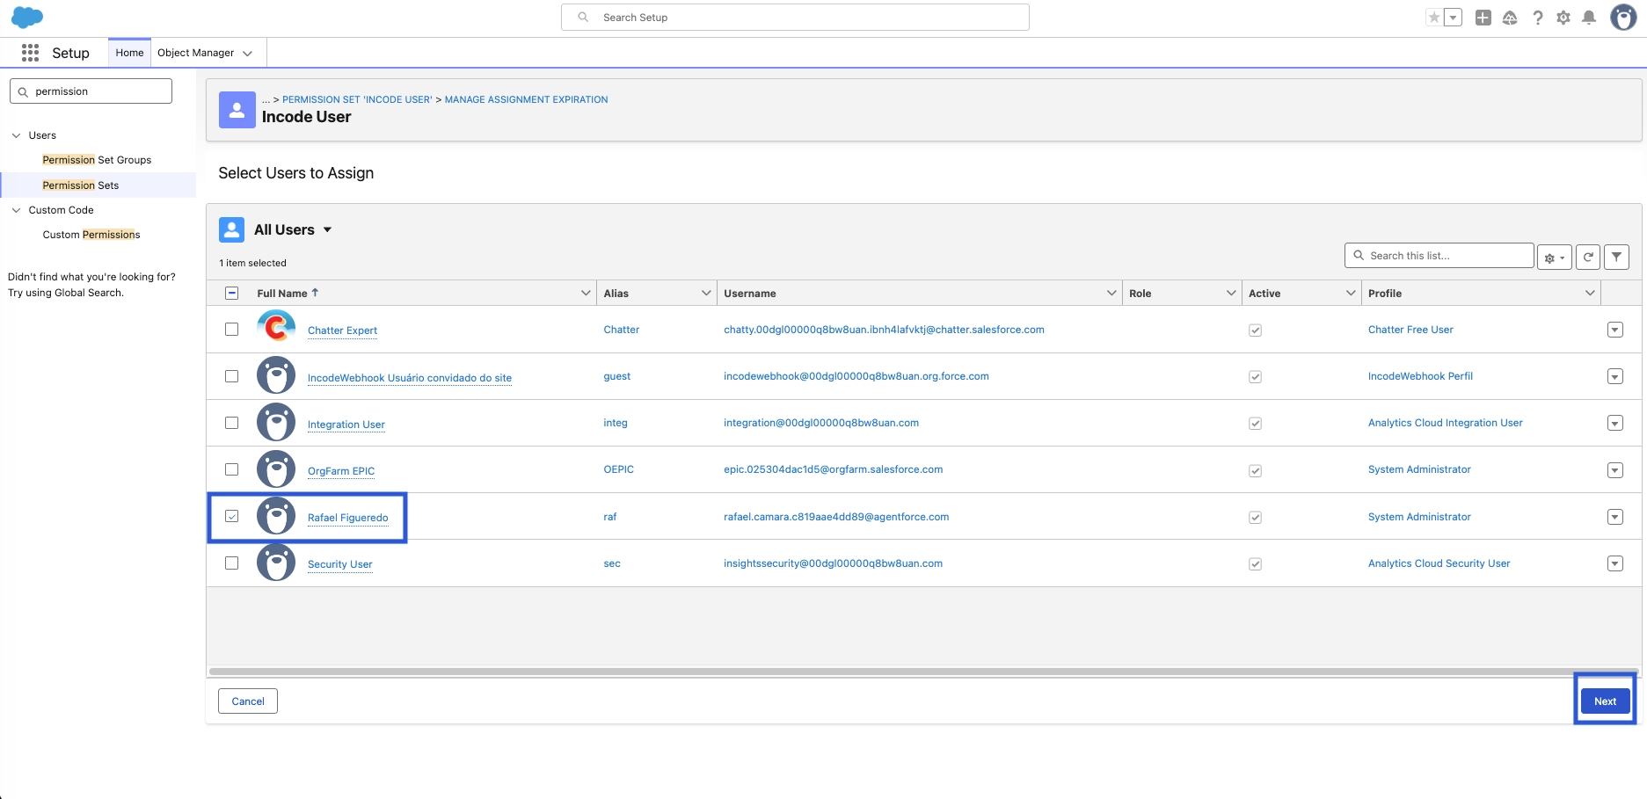The width and height of the screenshot is (1647, 799).
Task: Open the Favorites list dropdown arrow
Action: pos(1453,18)
